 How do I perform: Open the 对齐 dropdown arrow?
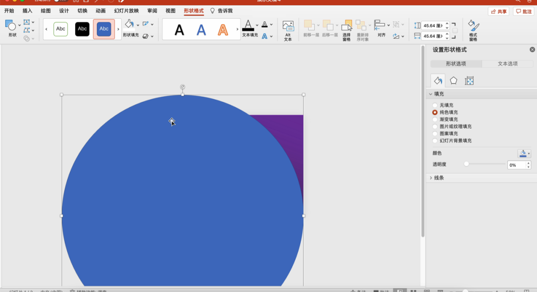388,25
